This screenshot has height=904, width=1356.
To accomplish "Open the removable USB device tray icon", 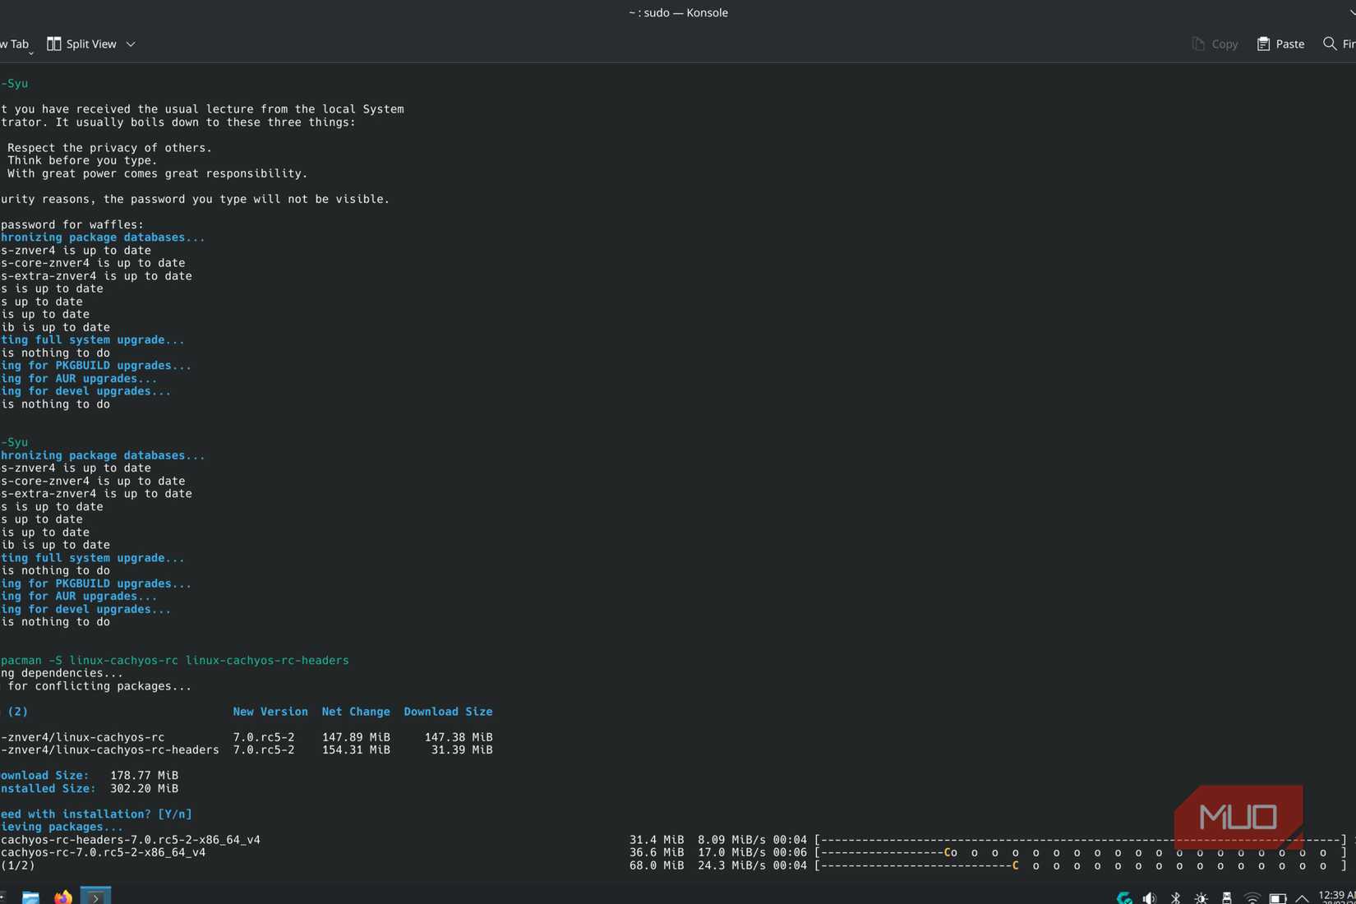I will pos(1226,898).
